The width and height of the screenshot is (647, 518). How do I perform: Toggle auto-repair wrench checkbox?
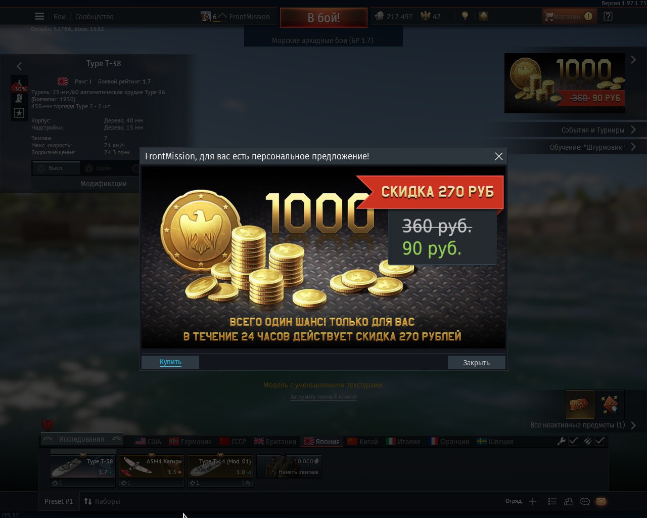click(x=573, y=441)
